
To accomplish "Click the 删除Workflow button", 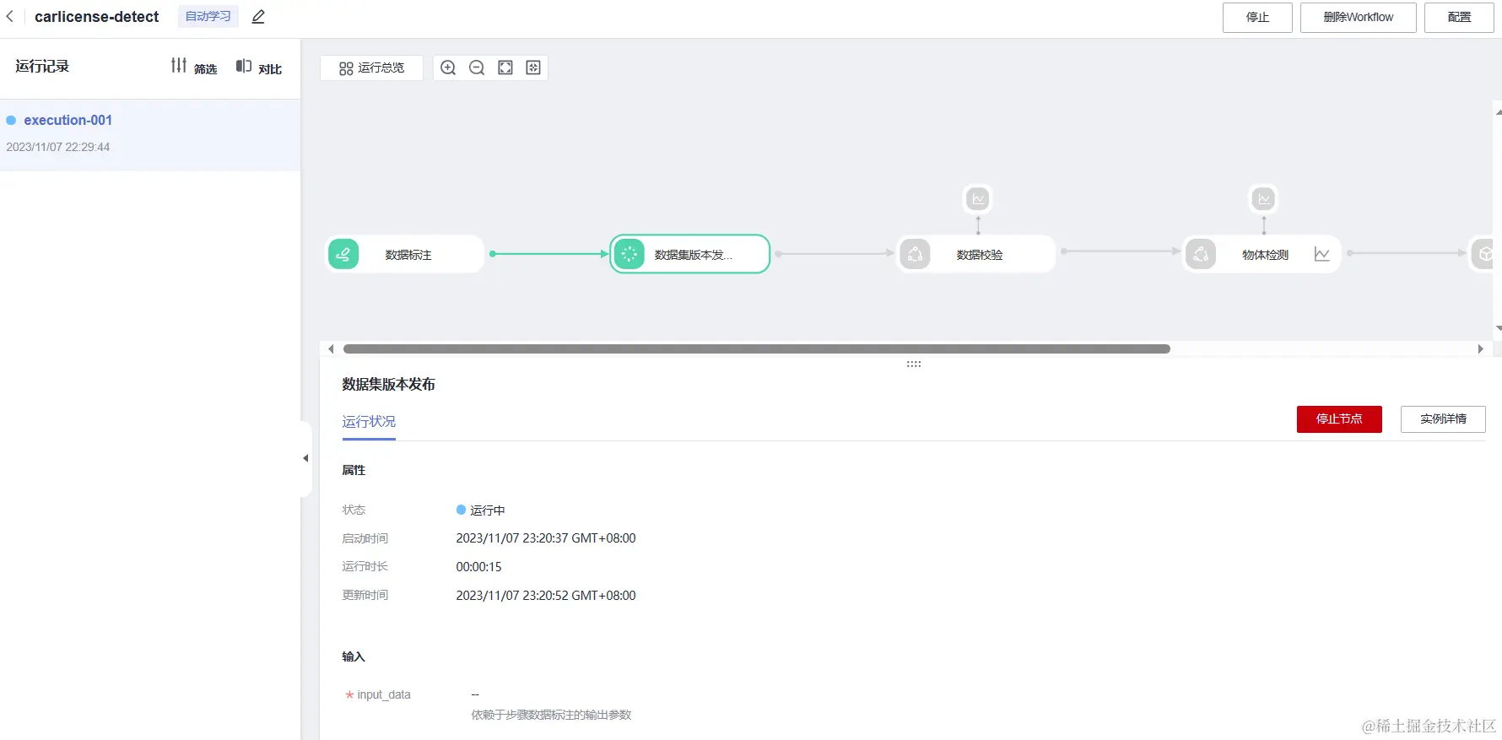I will (1358, 17).
